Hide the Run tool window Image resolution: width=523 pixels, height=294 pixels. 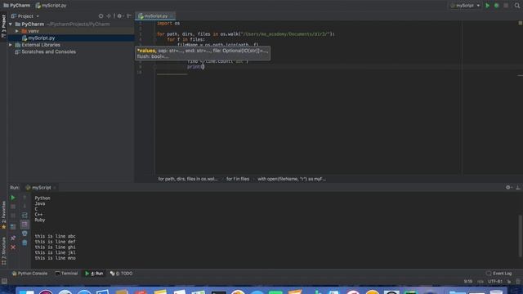(x=518, y=188)
